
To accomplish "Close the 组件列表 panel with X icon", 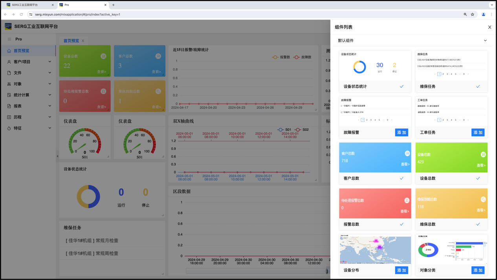I will click(x=490, y=27).
